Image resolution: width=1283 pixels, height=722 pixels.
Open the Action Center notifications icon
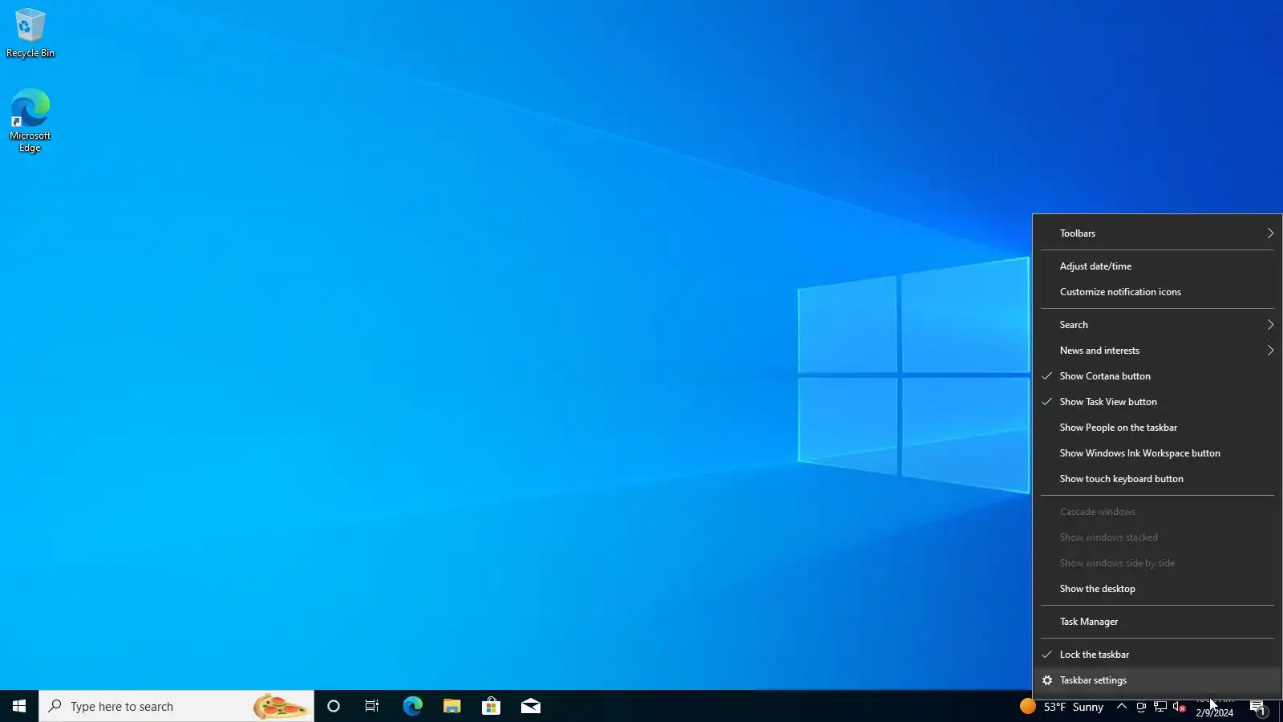point(1257,707)
